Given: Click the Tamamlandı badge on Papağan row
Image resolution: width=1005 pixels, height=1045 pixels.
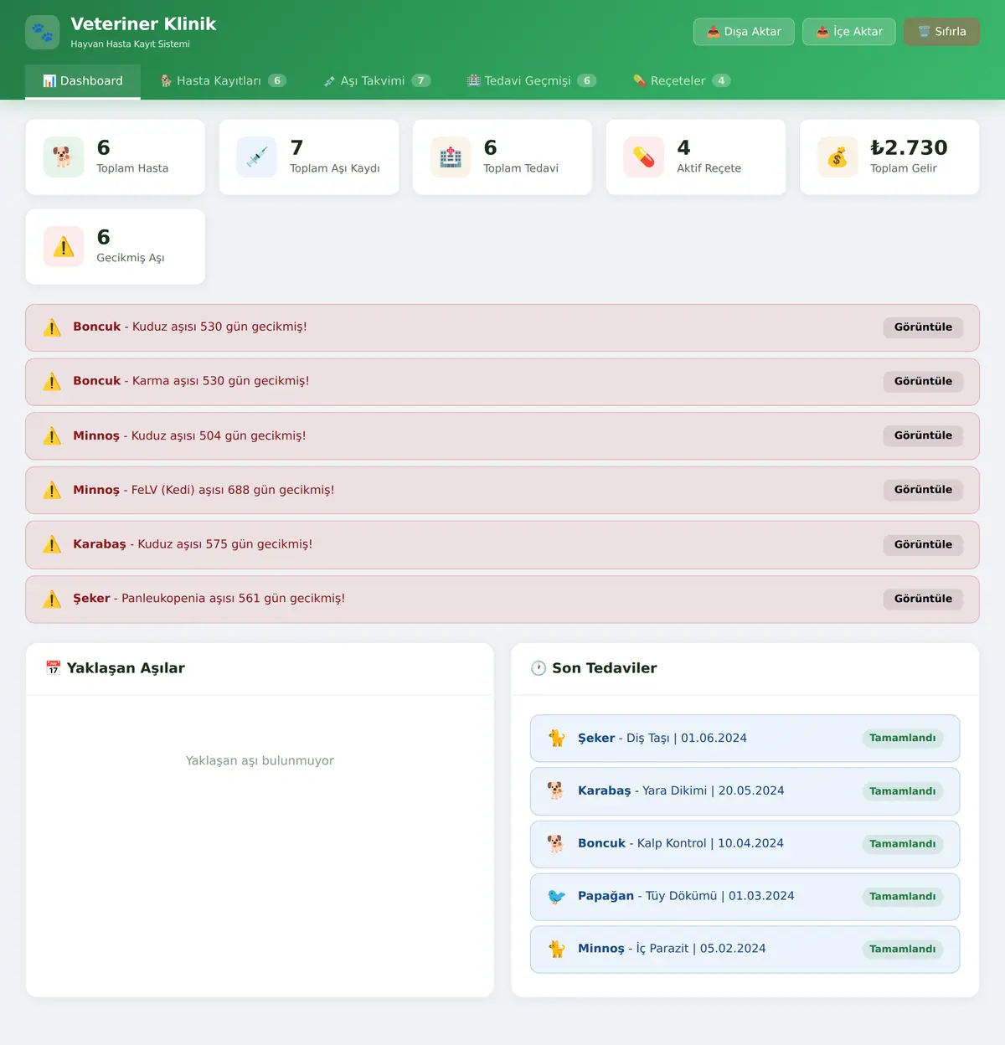Looking at the screenshot, I should [902, 897].
